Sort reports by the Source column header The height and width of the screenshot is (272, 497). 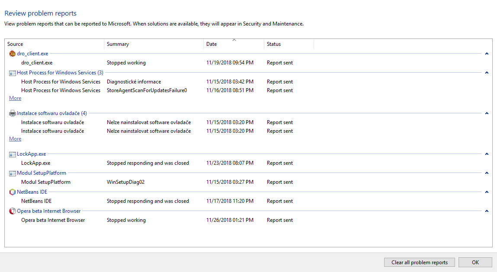pyautogui.click(x=55, y=44)
